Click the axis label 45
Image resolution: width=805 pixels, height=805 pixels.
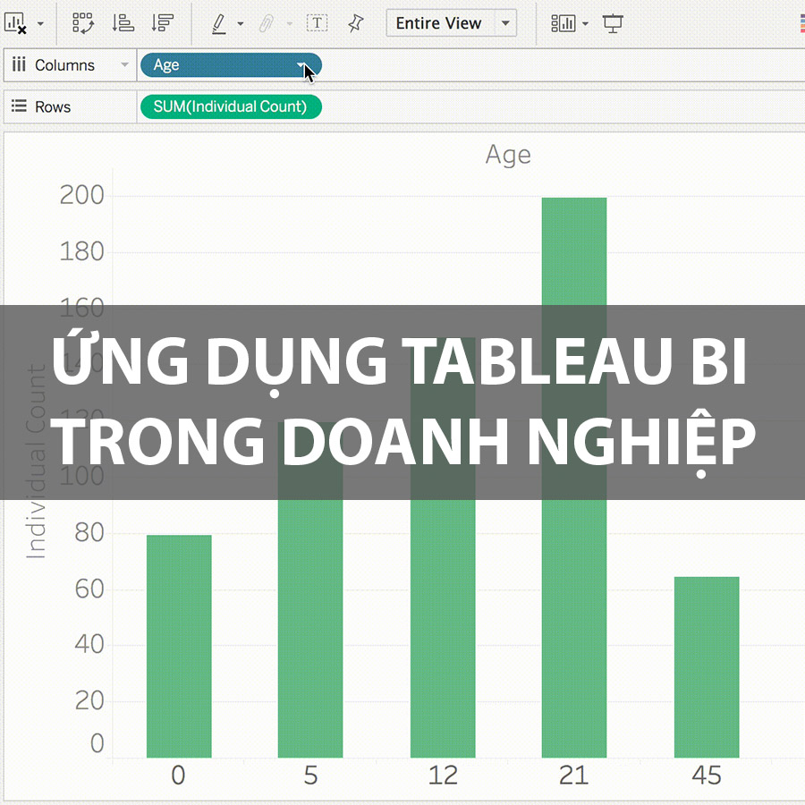pyautogui.click(x=707, y=775)
